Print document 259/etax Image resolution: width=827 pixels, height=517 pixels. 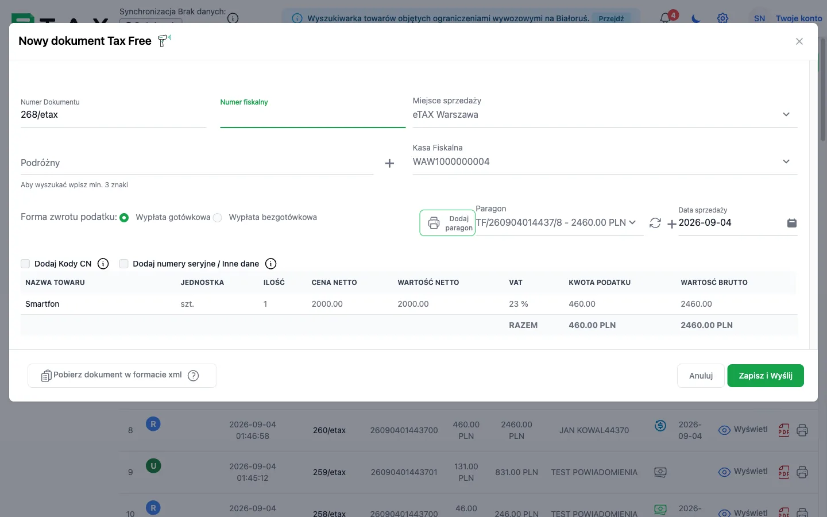pyautogui.click(x=802, y=472)
